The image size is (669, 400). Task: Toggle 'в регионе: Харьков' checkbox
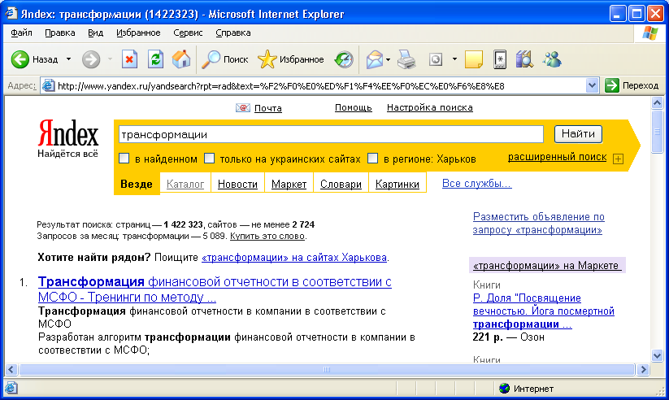click(372, 158)
